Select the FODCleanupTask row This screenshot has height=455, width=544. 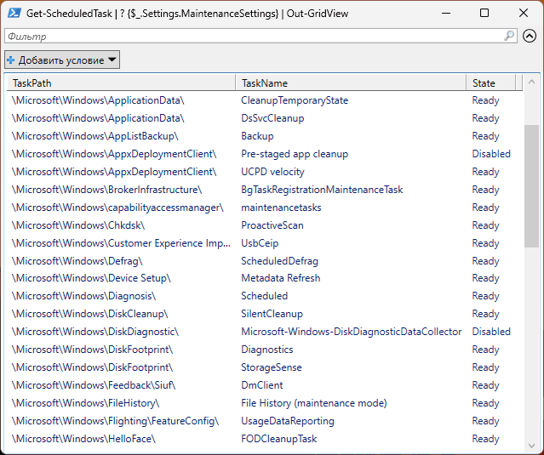click(265, 439)
